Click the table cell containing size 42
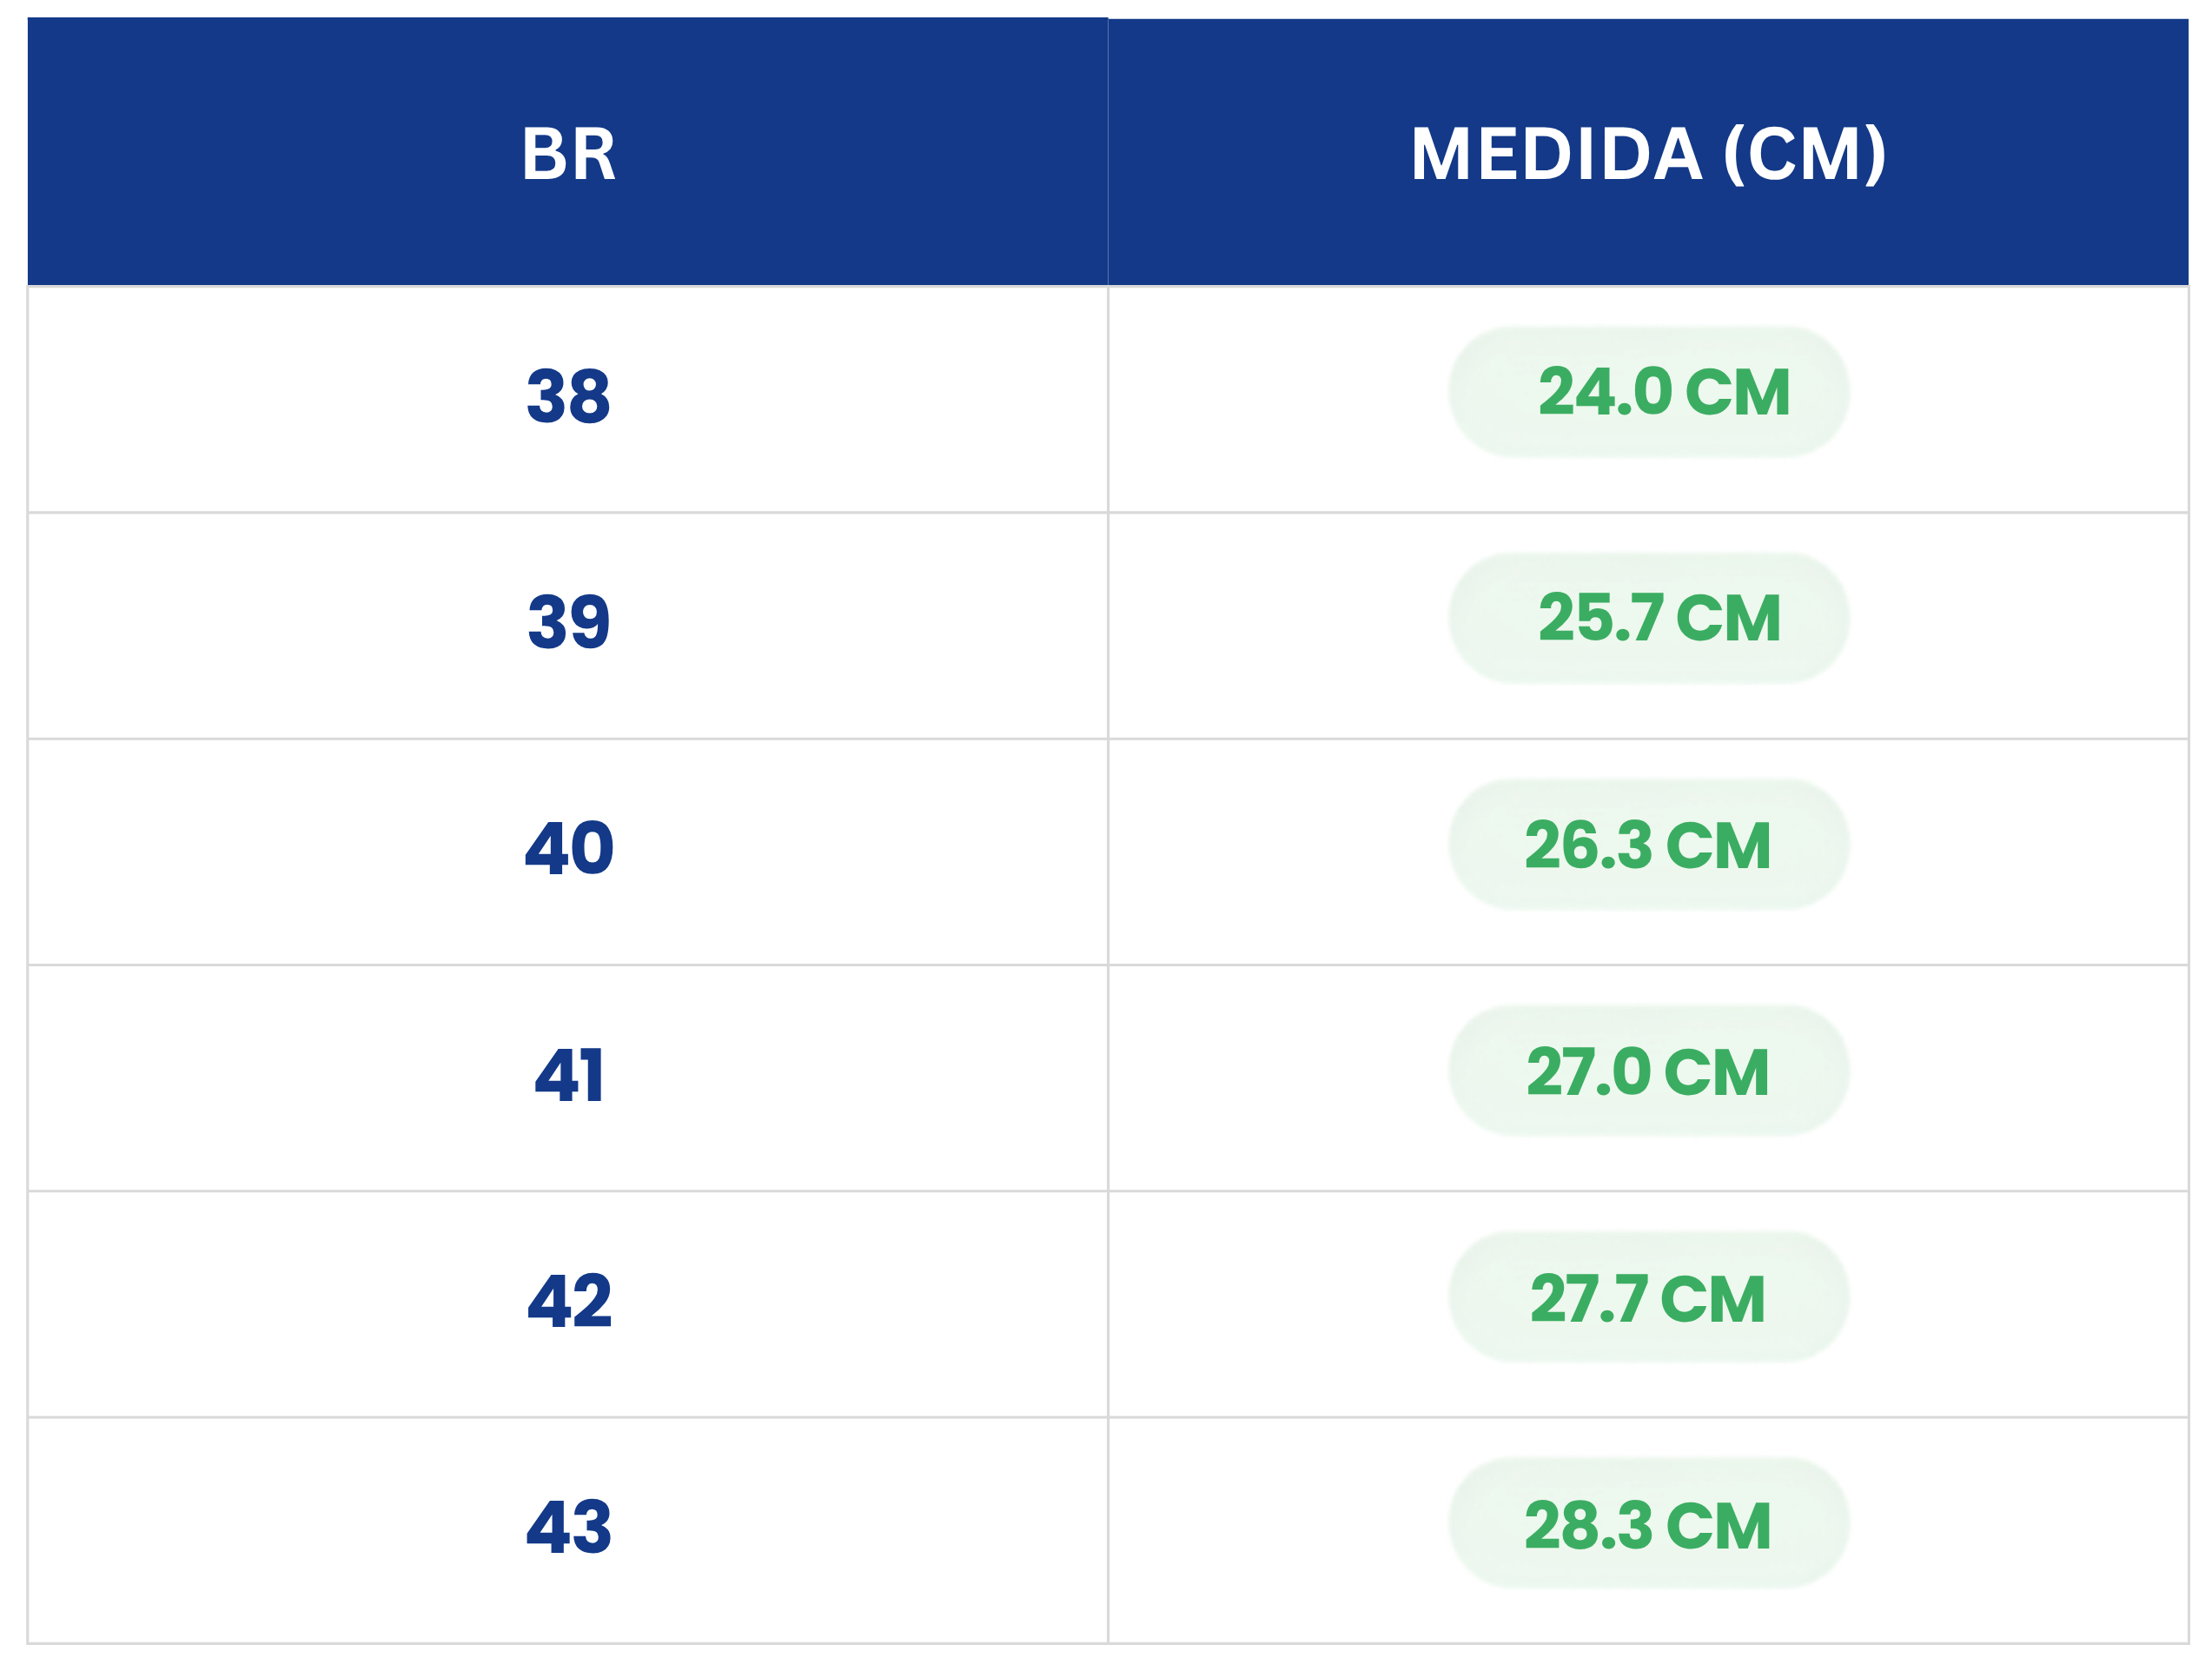This screenshot has width=2212, height=1678. [x=568, y=1304]
